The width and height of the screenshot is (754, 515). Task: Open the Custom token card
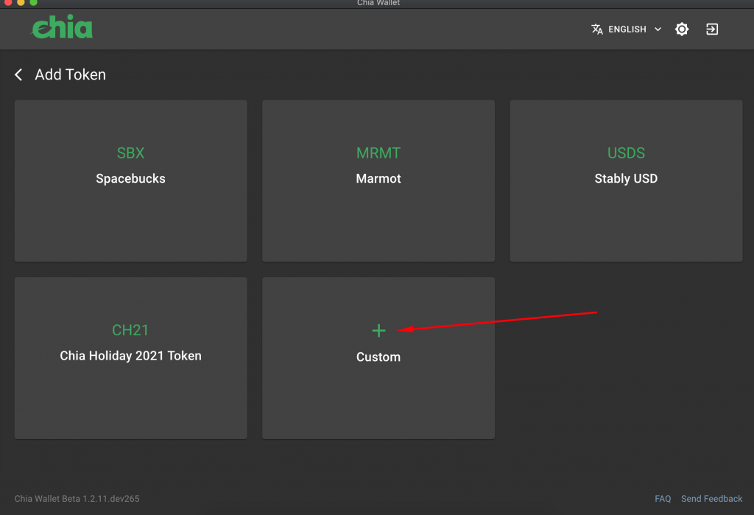point(378,357)
